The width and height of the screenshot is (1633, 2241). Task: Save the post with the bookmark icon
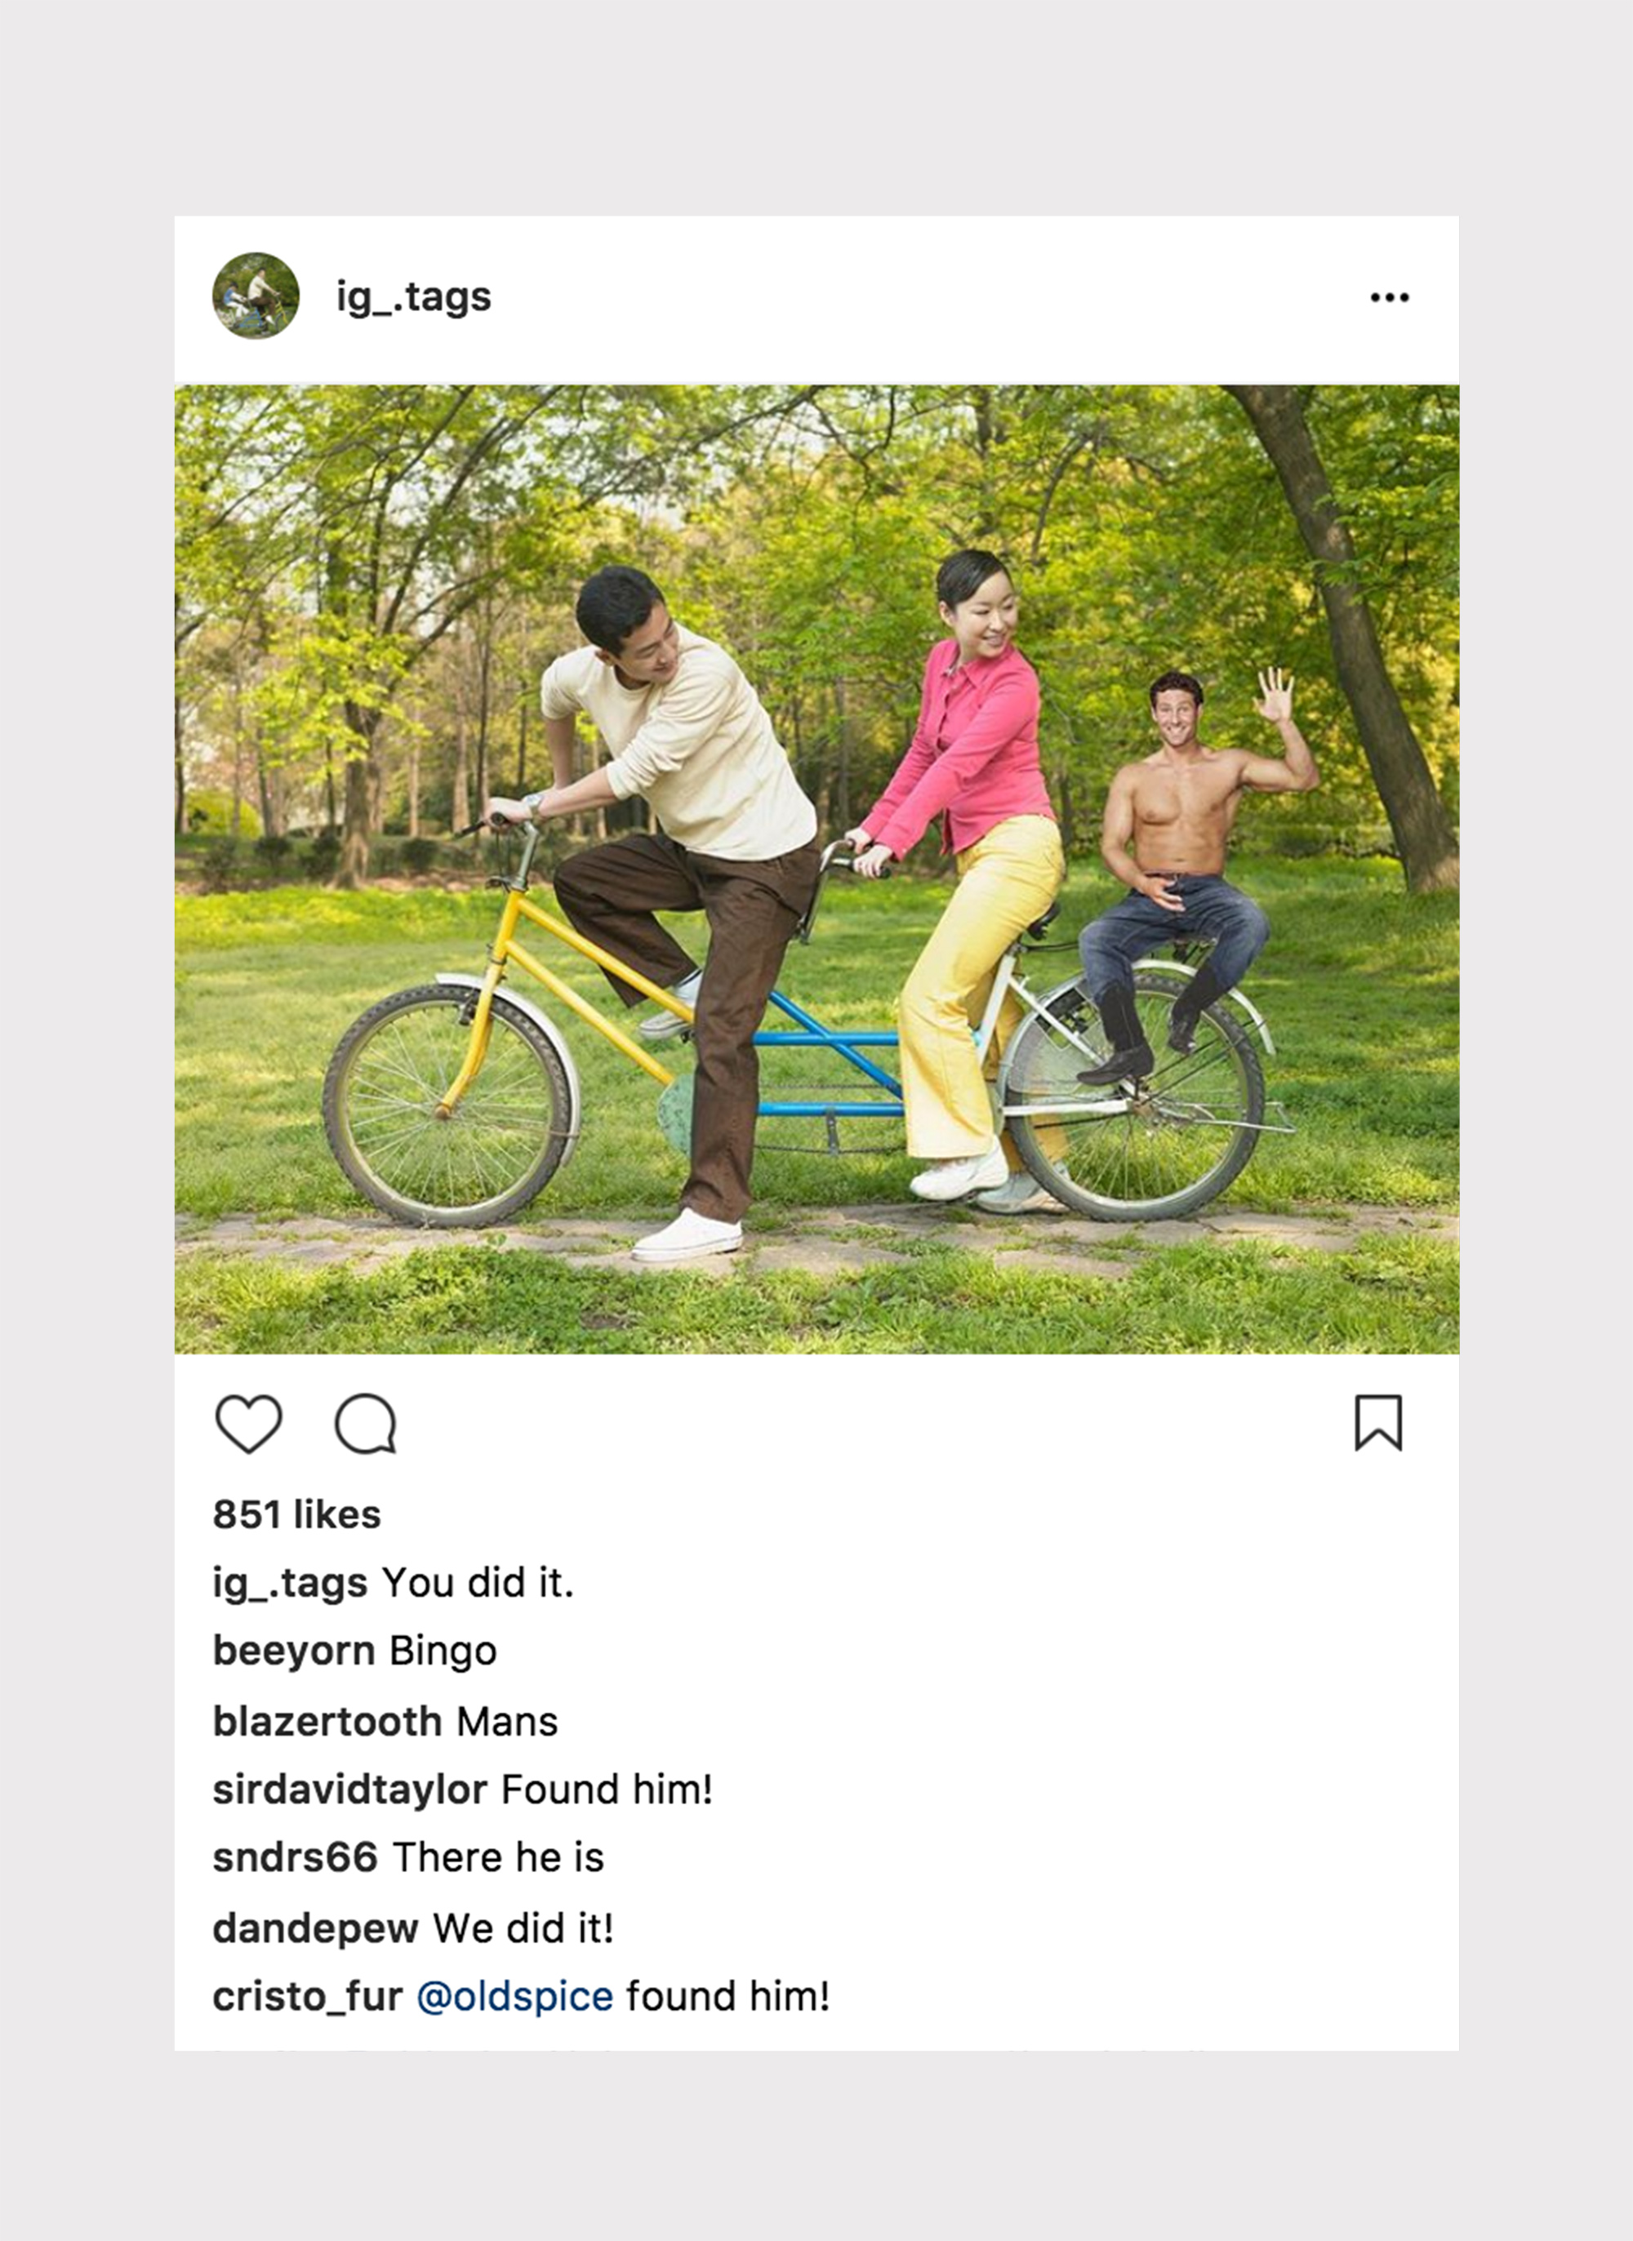[x=1378, y=1423]
